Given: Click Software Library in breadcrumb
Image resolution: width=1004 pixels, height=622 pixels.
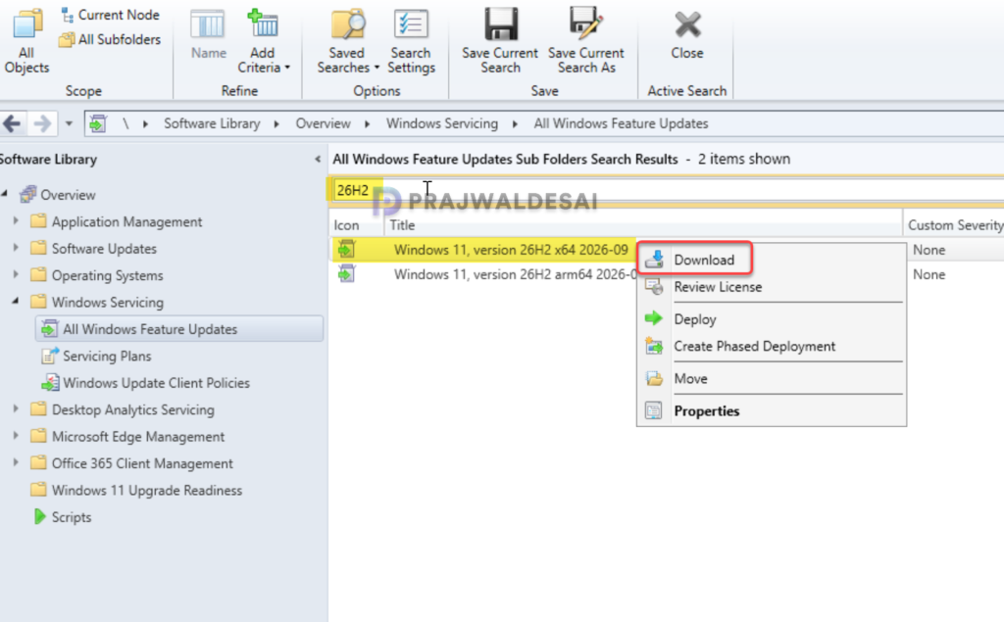Looking at the screenshot, I should pos(212,123).
